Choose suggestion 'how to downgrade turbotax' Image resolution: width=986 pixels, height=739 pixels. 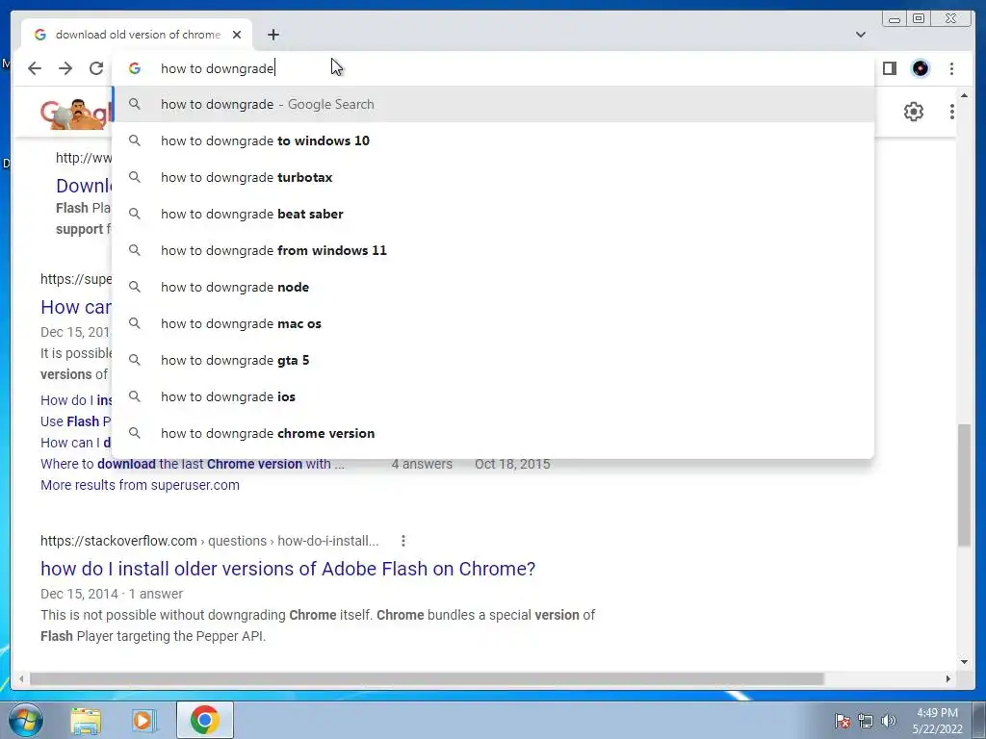click(x=493, y=177)
